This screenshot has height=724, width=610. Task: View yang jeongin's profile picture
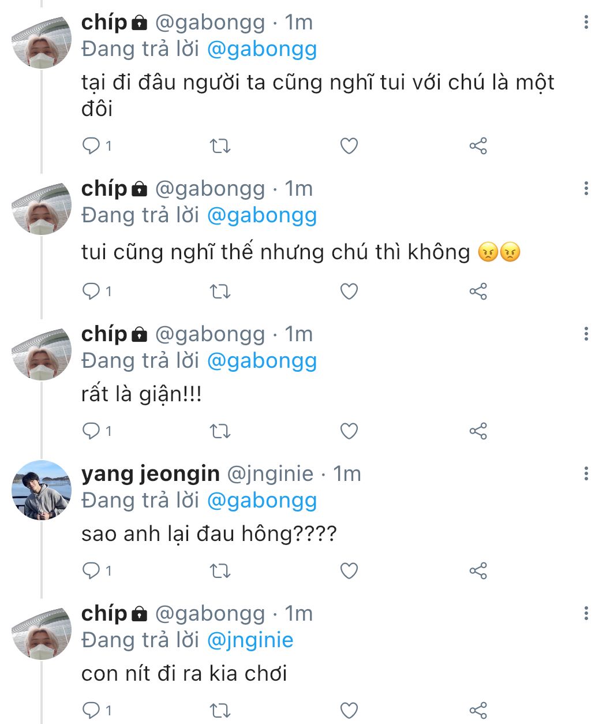click(x=41, y=490)
